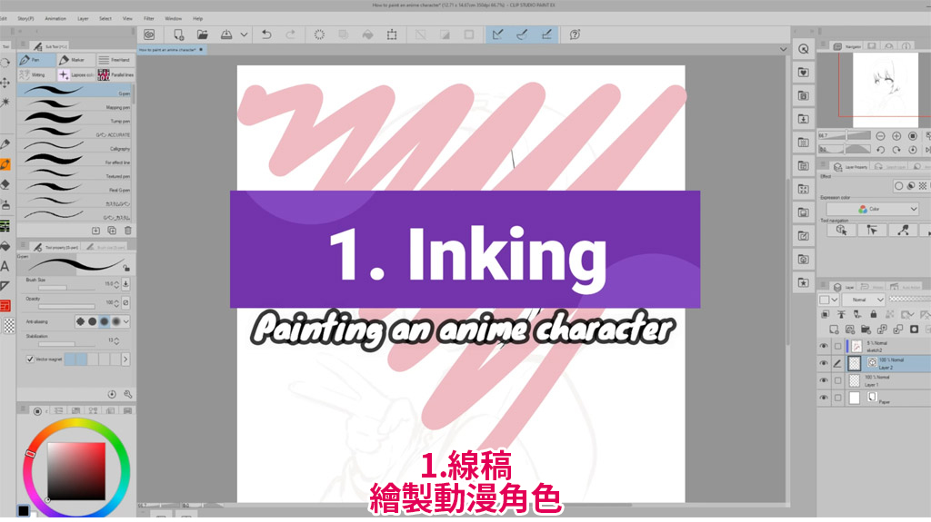Select the Text tool
Viewport: 931px width, 522px height.
(5, 266)
